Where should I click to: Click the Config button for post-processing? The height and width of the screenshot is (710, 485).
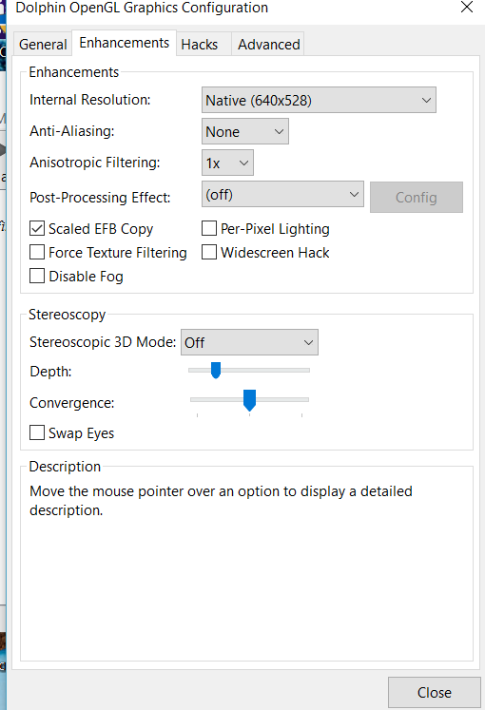pyautogui.click(x=417, y=198)
